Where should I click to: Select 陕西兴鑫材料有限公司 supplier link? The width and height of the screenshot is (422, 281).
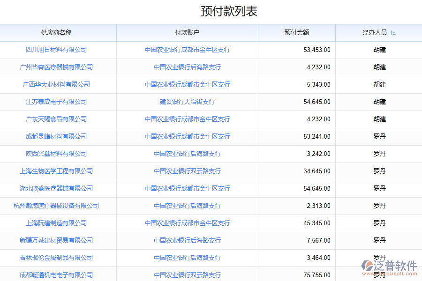point(56,154)
